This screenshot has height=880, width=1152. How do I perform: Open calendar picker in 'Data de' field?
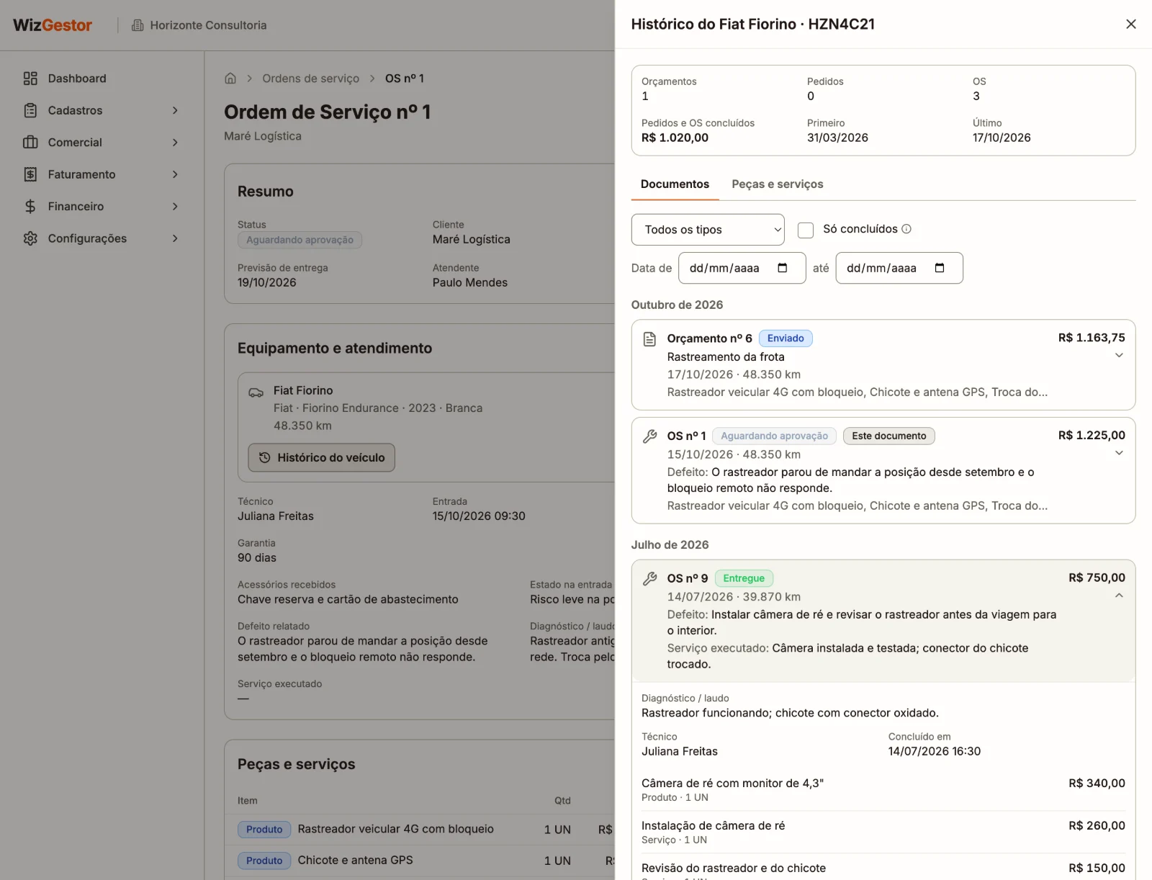pyautogui.click(x=783, y=268)
